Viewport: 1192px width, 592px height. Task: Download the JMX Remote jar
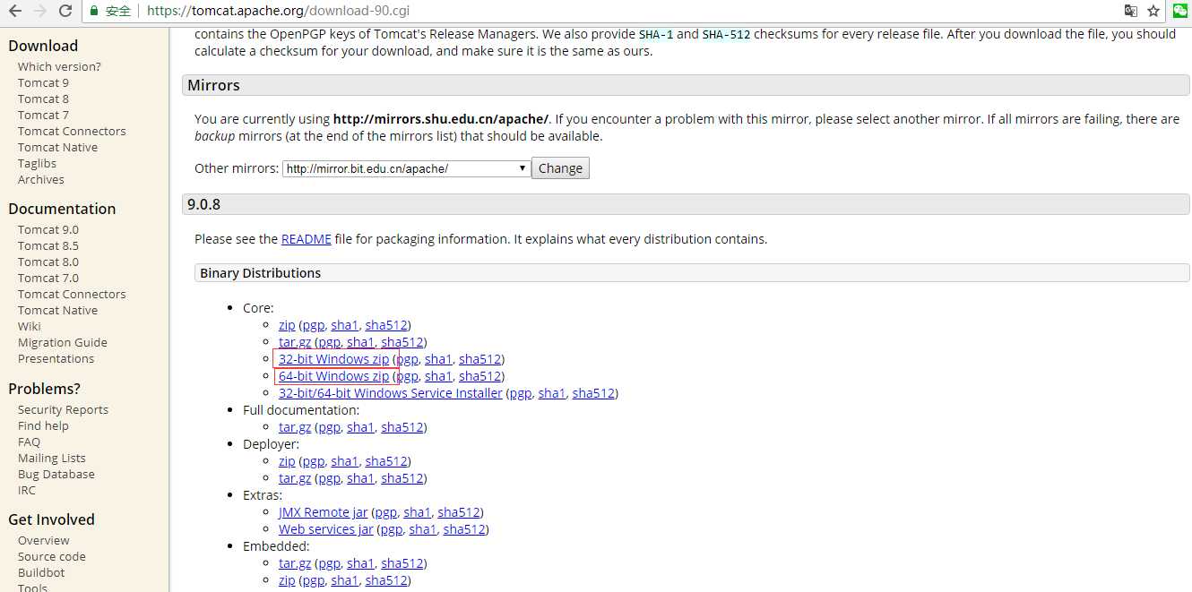click(x=323, y=512)
